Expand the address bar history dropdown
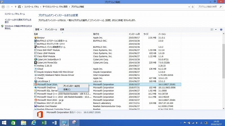Viewport: 225px width, 126px height. (189, 7)
